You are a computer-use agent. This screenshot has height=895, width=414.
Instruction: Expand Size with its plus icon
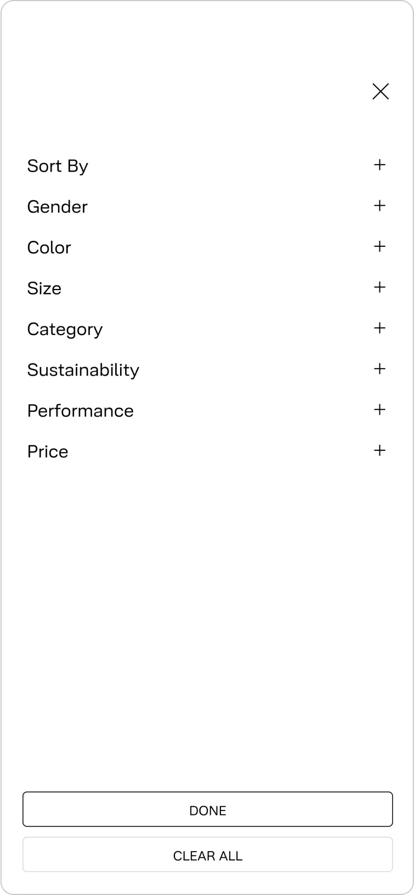379,287
